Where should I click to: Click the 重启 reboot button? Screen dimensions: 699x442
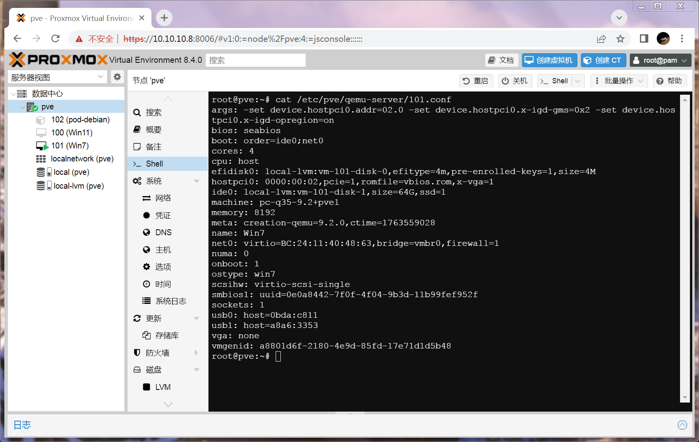[476, 81]
